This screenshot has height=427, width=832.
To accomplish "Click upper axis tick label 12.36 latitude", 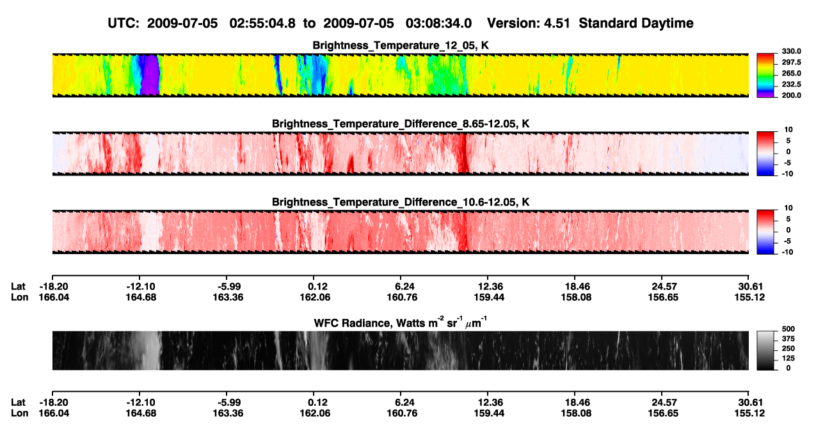I will [x=488, y=286].
